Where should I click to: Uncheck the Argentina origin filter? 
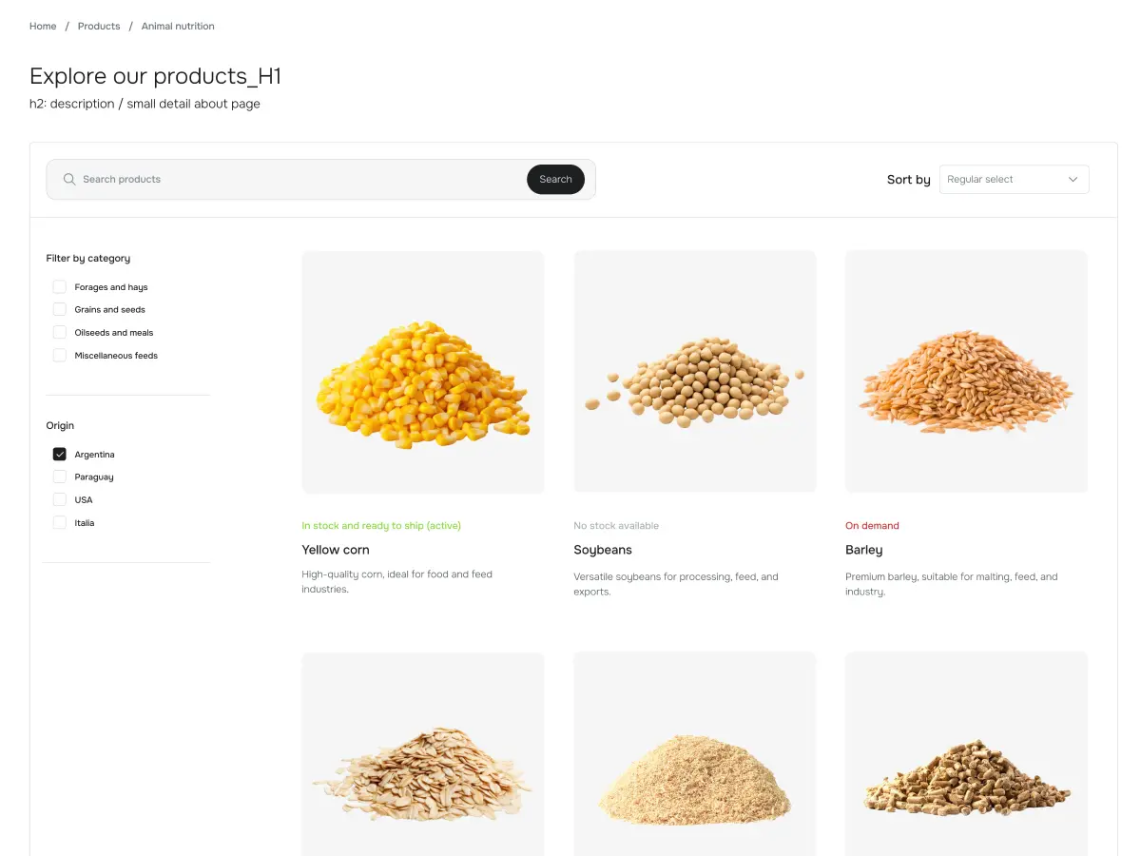coord(60,455)
